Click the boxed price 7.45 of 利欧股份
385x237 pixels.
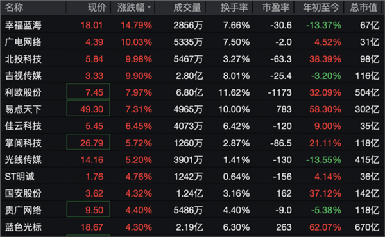(x=88, y=91)
